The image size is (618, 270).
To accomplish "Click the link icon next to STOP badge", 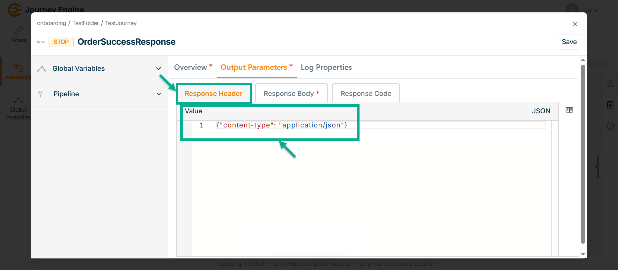I will point(41,42).
